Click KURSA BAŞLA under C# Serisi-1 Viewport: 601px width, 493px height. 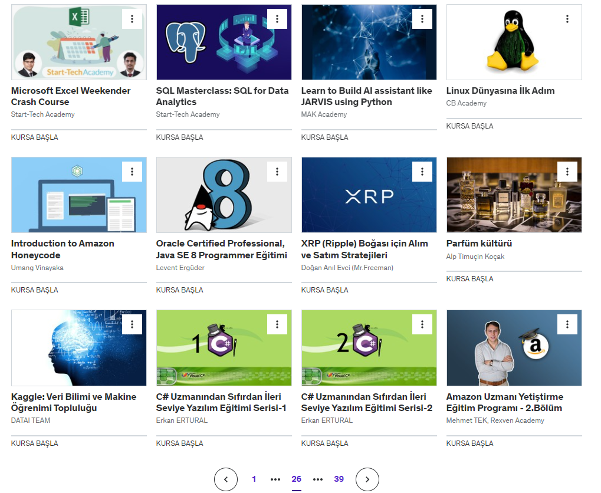click(x=179, y=443)
